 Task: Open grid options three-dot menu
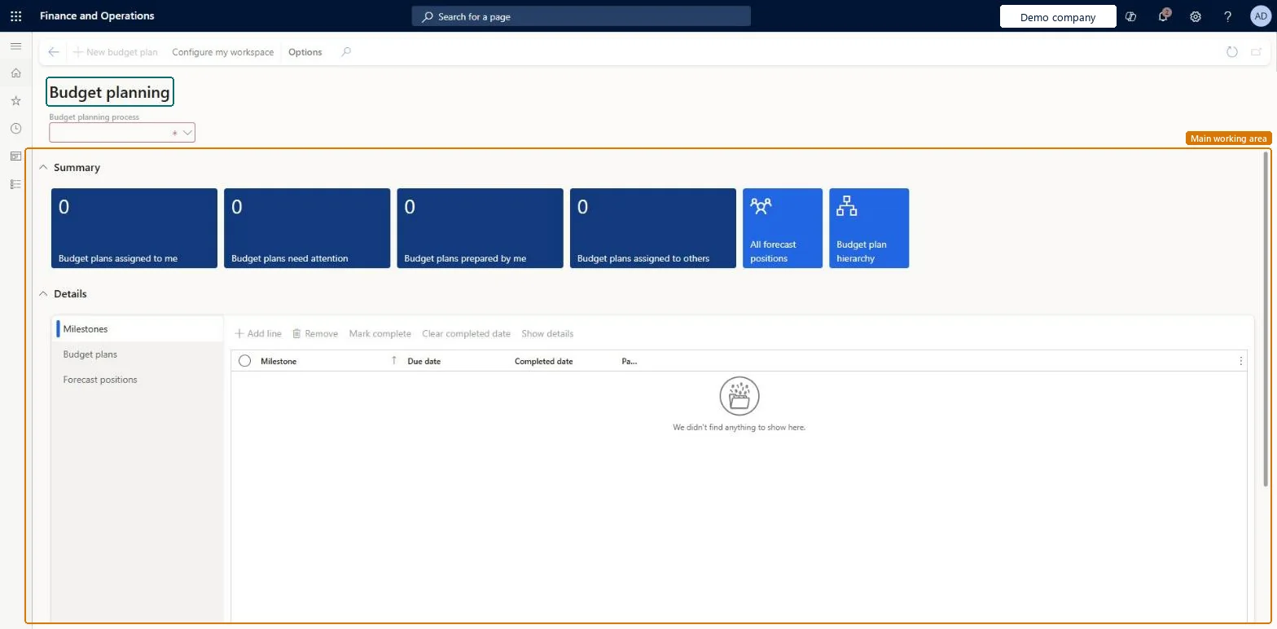point(1240,361)
